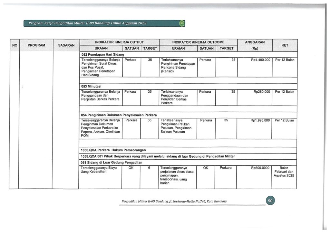The width and height of the screenshot is (330, 233).
Task: Select the Program Kerja Pengadilan Militer title banner
Action: click(x=88, y=23)
